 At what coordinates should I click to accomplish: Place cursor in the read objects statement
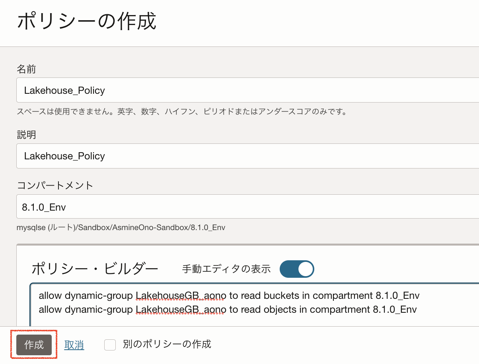coord(228,309)
